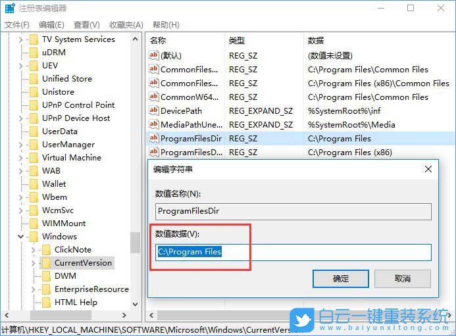Viewport: 456px width, 336px height.
Task: Open the 编辑(E) menu
Action: coord(51,25)
